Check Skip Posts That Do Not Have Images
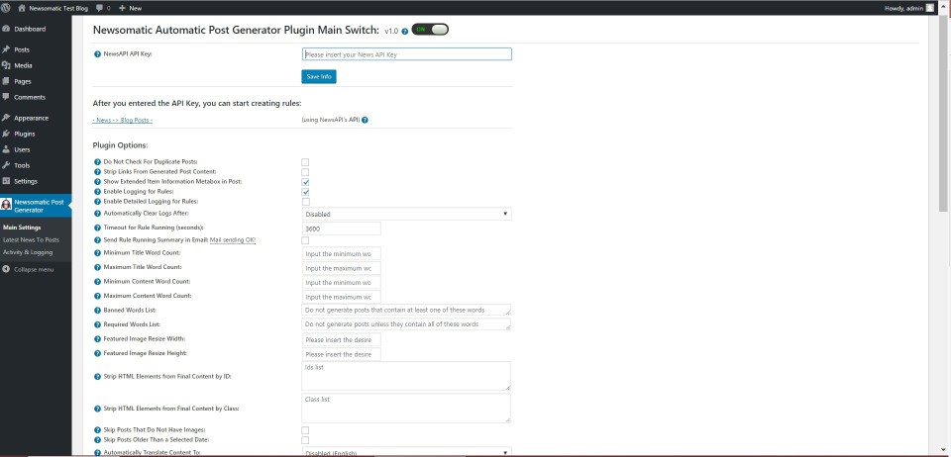 pos(306,430)
